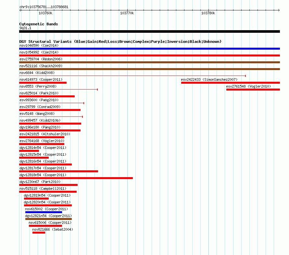Select the brown esv2759704 complex bar
Viewport: 289px width, 255px height.
click(x=149, y=62)
